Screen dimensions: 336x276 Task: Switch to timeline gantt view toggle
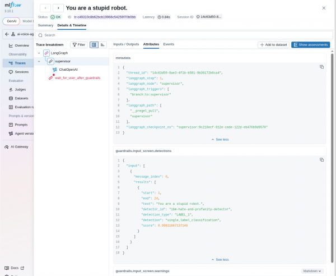102,45
